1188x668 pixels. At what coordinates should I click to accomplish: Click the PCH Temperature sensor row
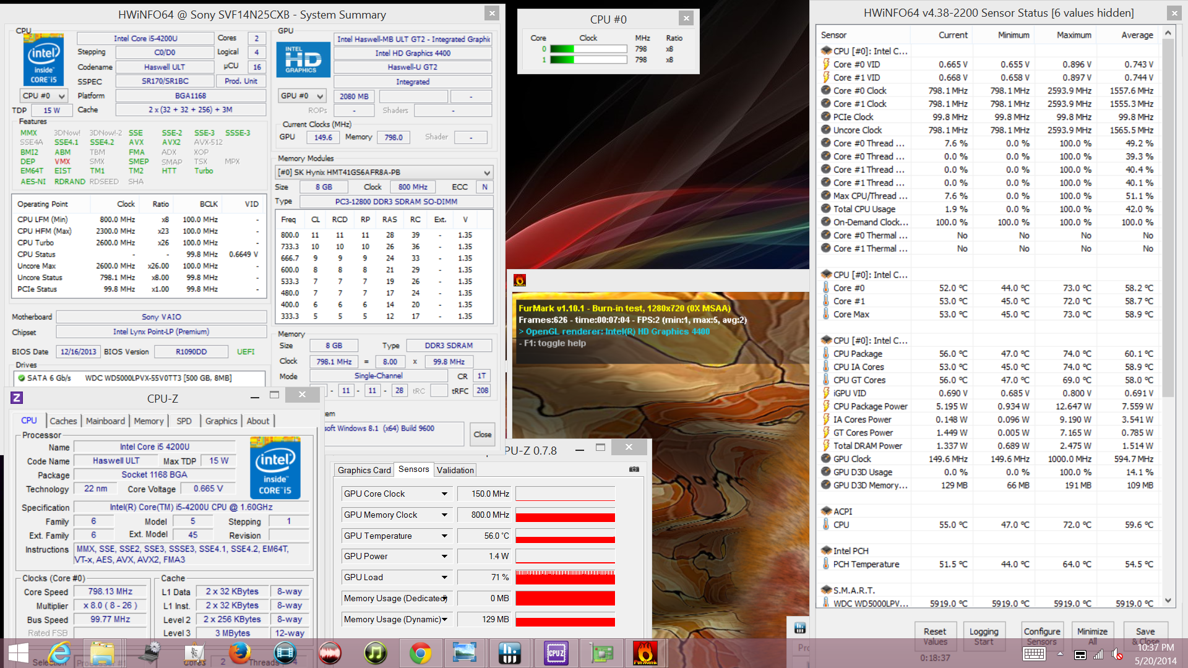988,564
